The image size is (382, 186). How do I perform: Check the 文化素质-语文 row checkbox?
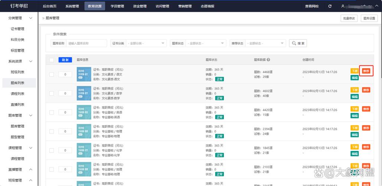coord(52,74)
